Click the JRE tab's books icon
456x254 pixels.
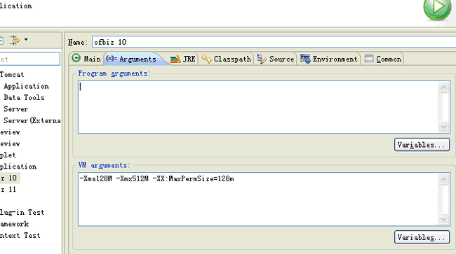[175, 59]
